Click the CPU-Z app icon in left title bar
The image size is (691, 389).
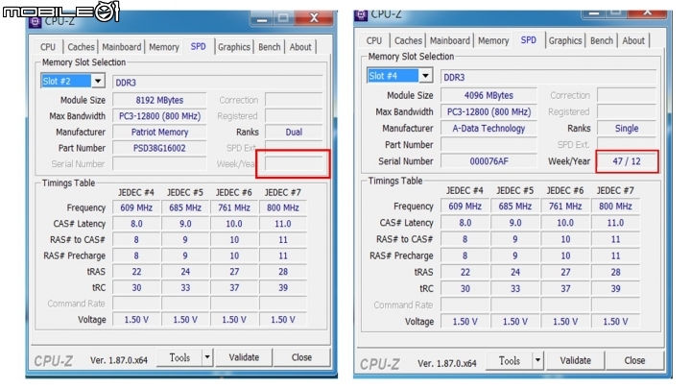pos(36,21)
